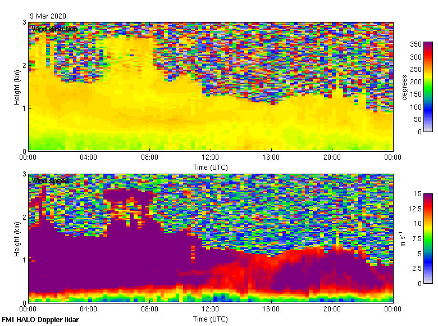
Task: Click the "degrees" colorbar unit label
Action: (404, 87)
